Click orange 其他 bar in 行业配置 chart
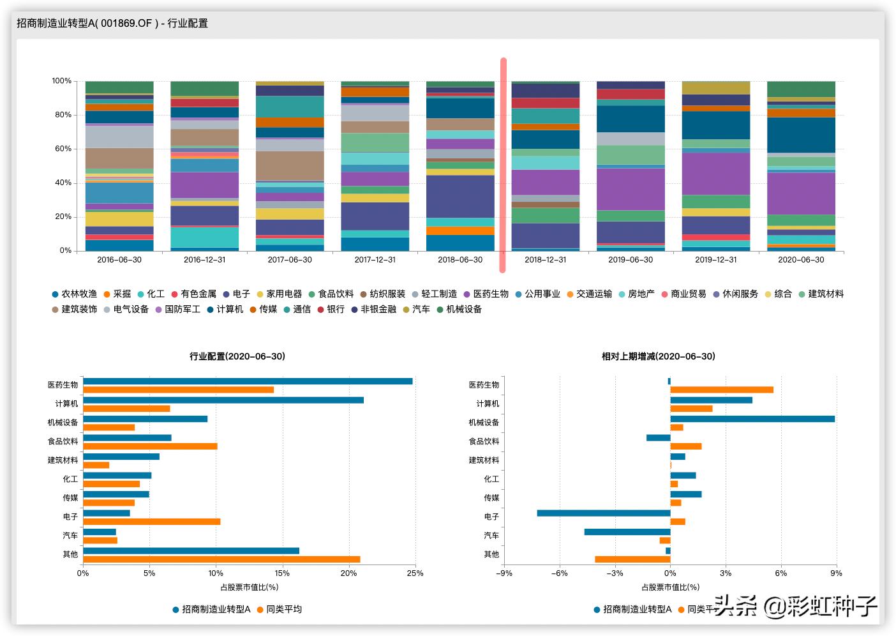Screen dimensions: 896x636 click(x=221, y=559)
